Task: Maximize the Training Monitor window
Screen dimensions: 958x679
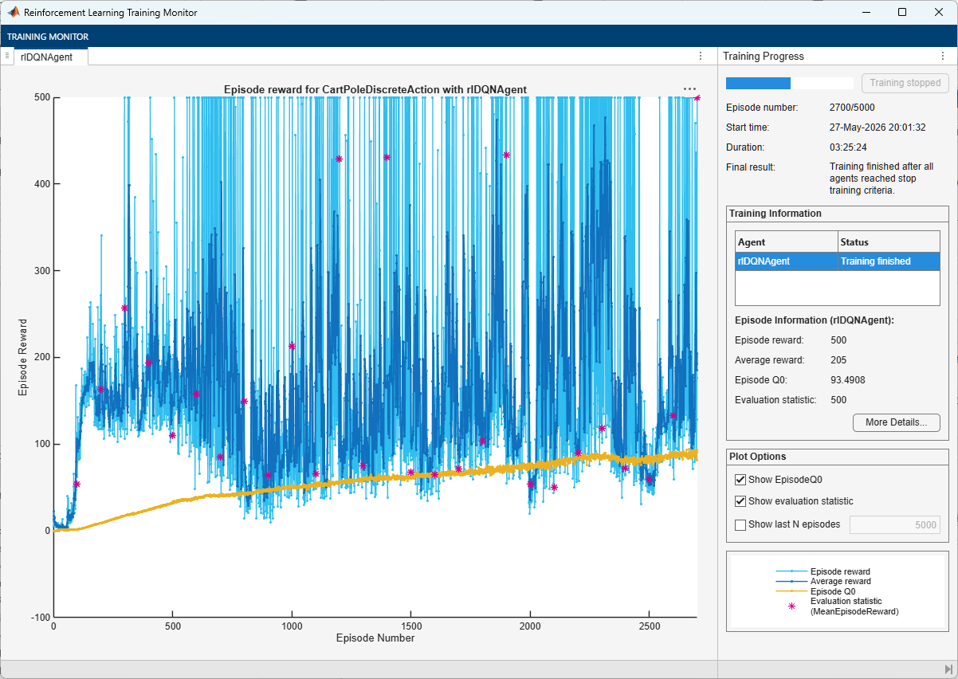Action: [x=902, y=13]
